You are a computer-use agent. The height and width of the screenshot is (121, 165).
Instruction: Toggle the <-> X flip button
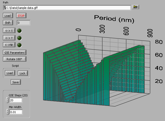click(x=9, y=30)
